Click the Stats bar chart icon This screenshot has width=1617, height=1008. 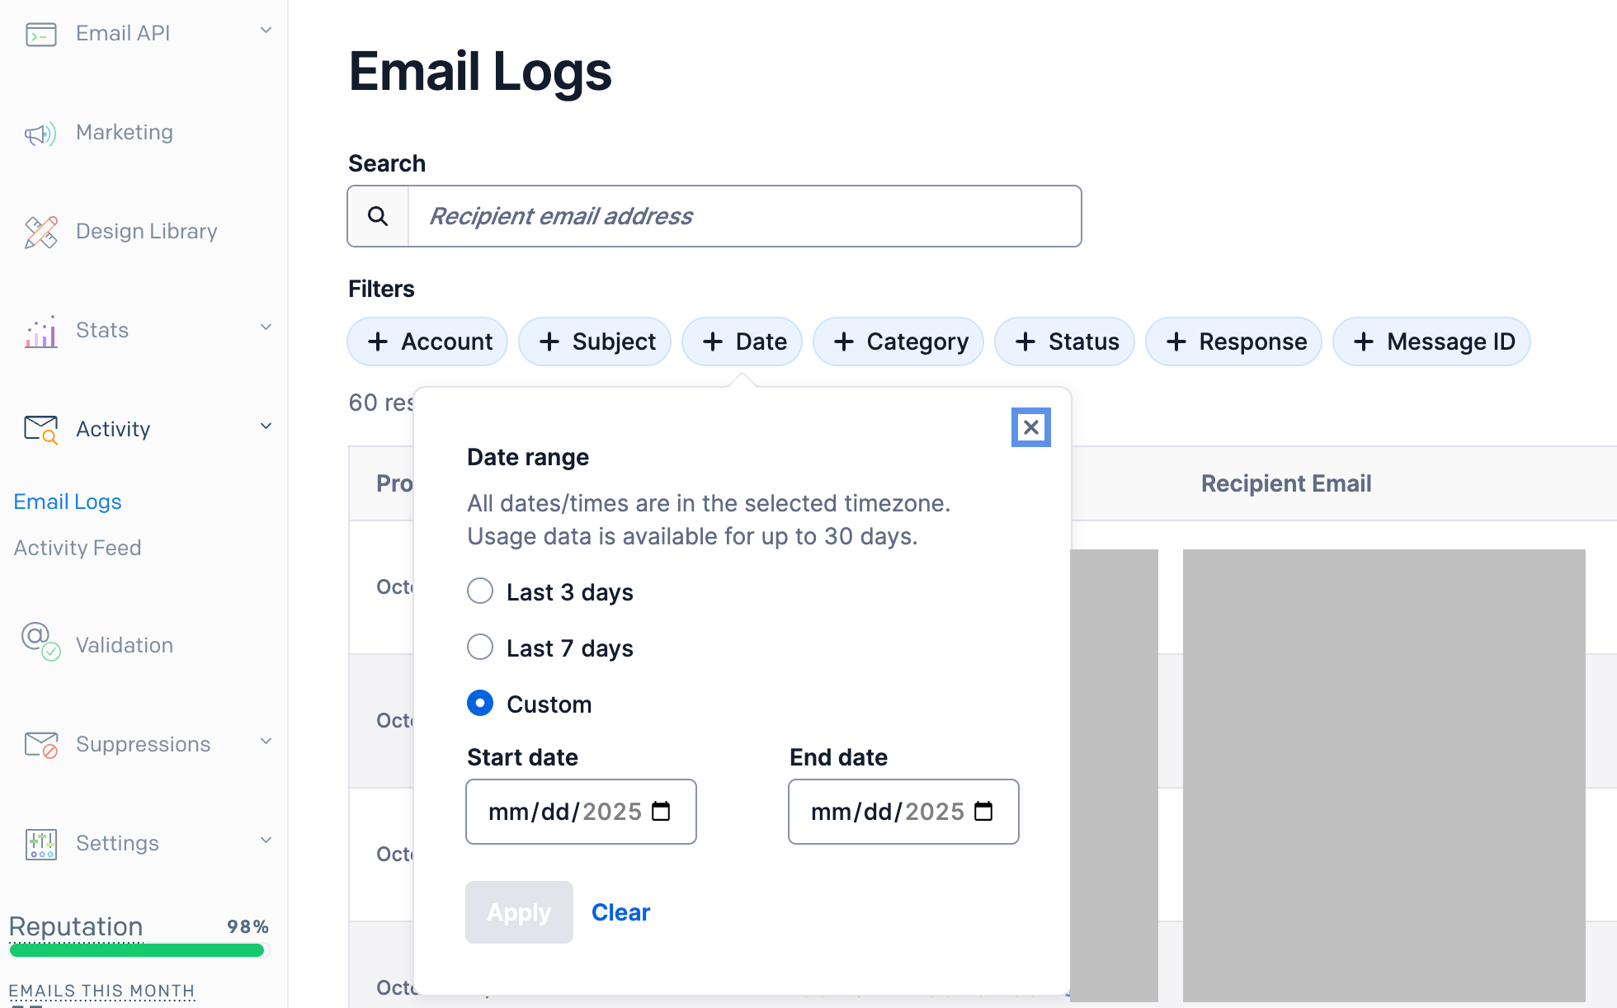[40, 332]
